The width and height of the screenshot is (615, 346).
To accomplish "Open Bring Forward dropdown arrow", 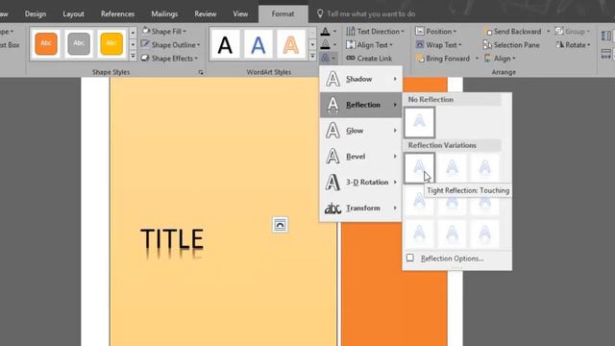I will tap(477, 58).
